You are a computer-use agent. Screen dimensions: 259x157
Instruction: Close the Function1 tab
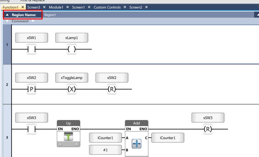(23, 7)
